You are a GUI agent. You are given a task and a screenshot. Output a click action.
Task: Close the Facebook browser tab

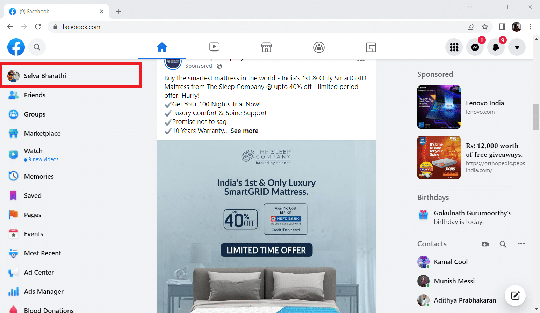[x=102, y=12]
